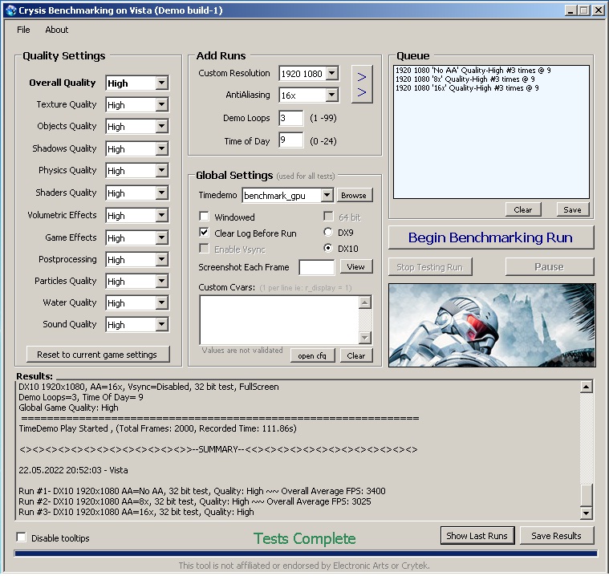Click Stop Testing Run button
Image resolution: width=609 pixels, height=576 pixels.
pos(430,267)
